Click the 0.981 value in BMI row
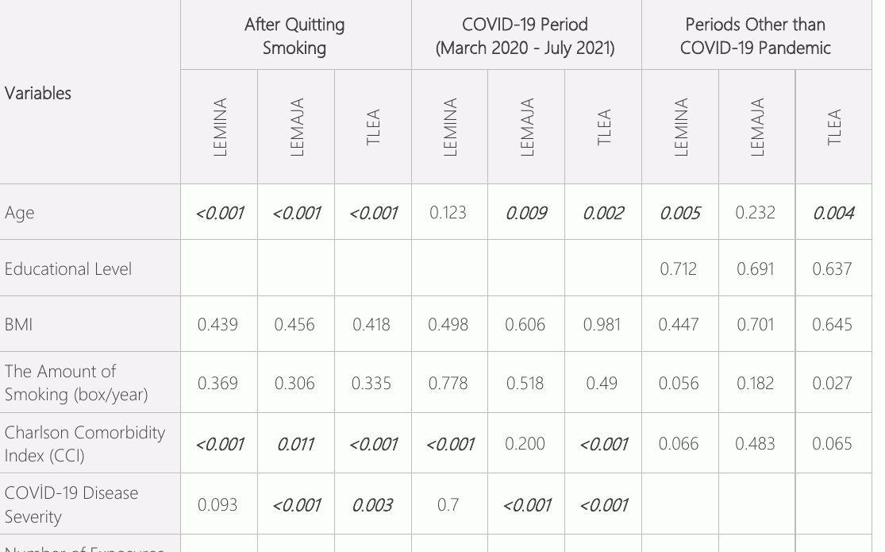This screenshot has height=552, width=885. coord(602,324)
